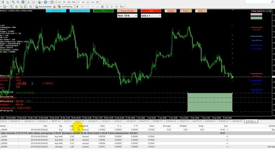Open dropdown arrow beside templates icon
Viewport: 275px width, 155px height.
coord(54,2)
